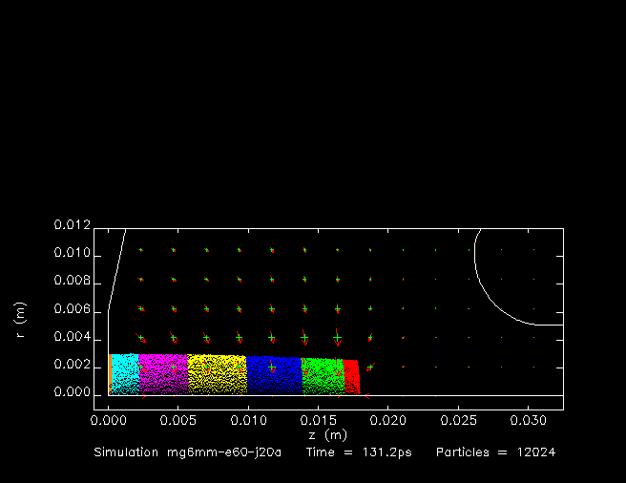
Task: Click the 0.006 r-axis tick label
Action: [x=73, y=309]
